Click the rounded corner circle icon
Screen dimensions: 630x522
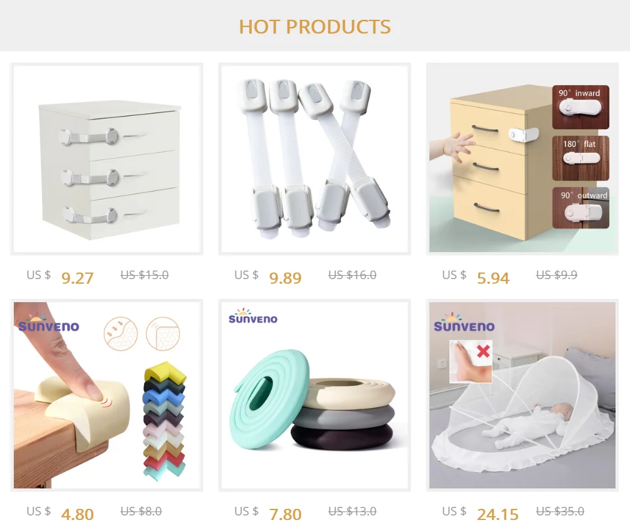162,333
